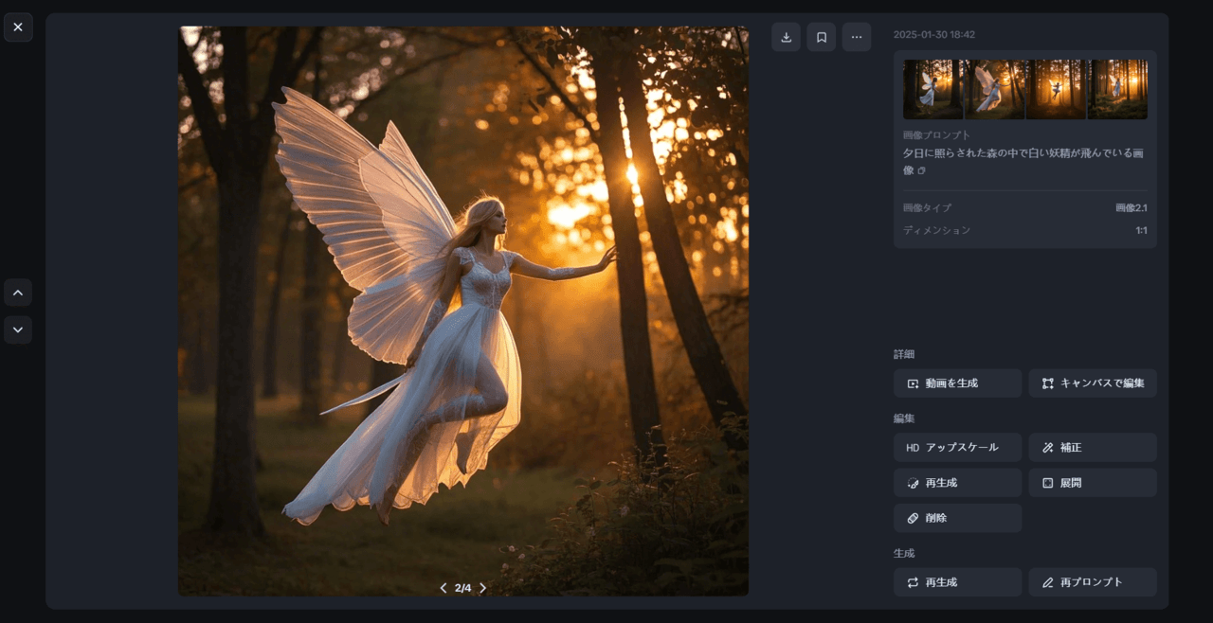Select the second fairy thumbnail

[x=994, y=89]
